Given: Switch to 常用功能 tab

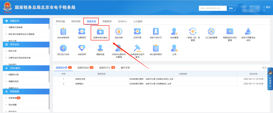Looking at the screenshot, I should pyautogui.click(x=60, y=21).
